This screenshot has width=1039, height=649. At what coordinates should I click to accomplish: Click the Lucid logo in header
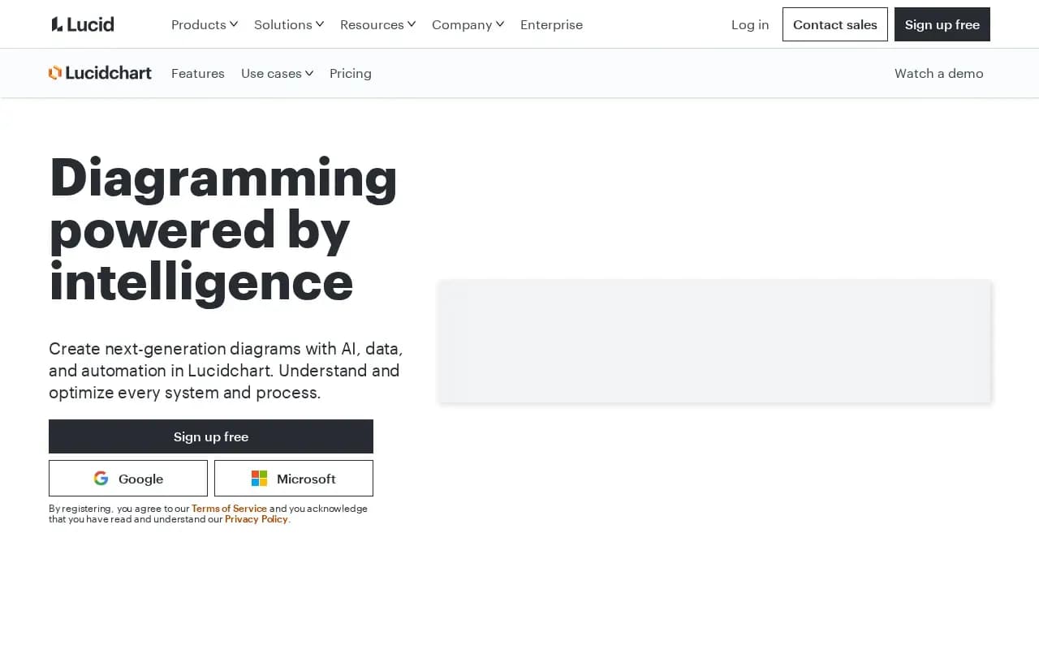pos(83,24)
